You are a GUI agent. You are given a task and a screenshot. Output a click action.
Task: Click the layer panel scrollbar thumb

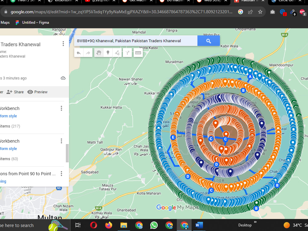67,153
